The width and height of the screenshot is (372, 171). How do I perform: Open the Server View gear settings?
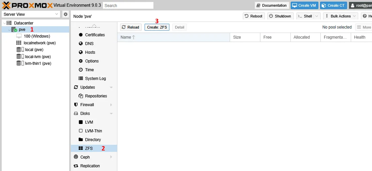(65, 14)
